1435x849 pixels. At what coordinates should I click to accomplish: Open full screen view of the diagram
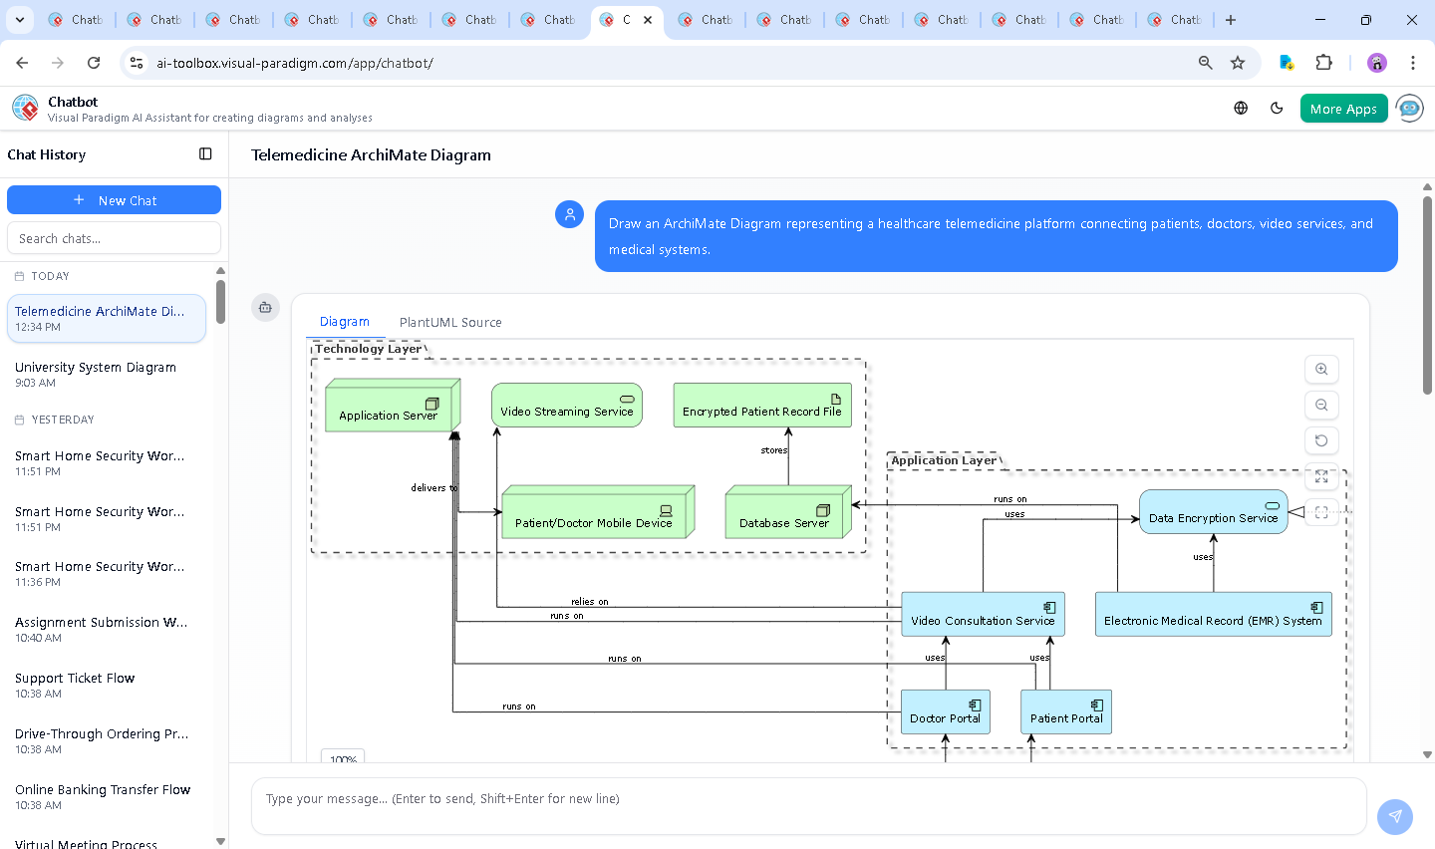tap(1321, 477)
